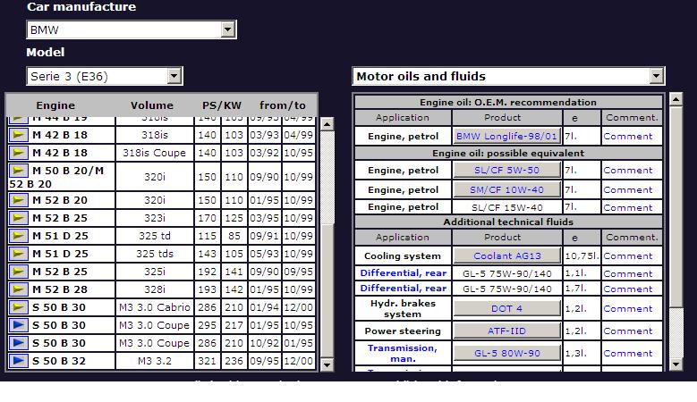Click Differential, rear link with 1,7l. quantity
Screen dimensions: 697x402
[x=403, y=288]
